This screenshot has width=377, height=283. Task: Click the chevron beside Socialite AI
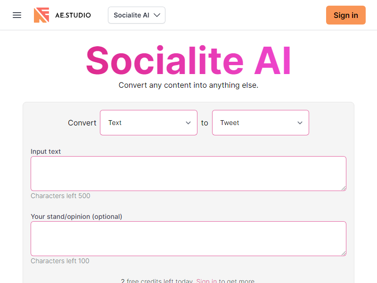pyautogui.click(x=157, y=15)
